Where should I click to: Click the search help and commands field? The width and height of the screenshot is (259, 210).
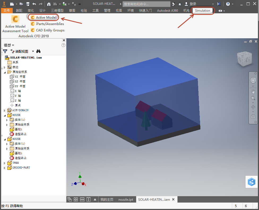click(x=146, y=4)
